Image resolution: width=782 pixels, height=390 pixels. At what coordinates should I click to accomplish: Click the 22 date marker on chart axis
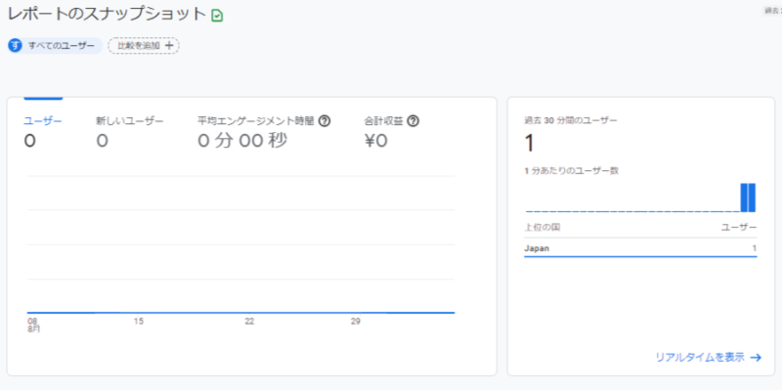(x=249, y=322)
